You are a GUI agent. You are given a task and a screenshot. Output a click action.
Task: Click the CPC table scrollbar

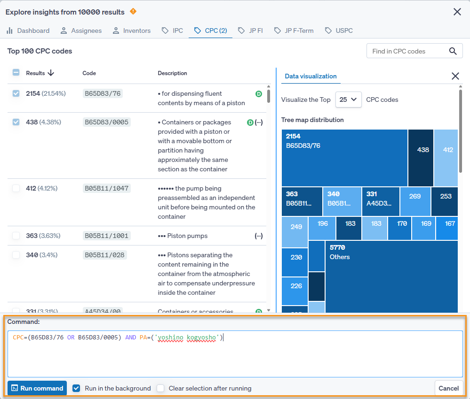269,96
